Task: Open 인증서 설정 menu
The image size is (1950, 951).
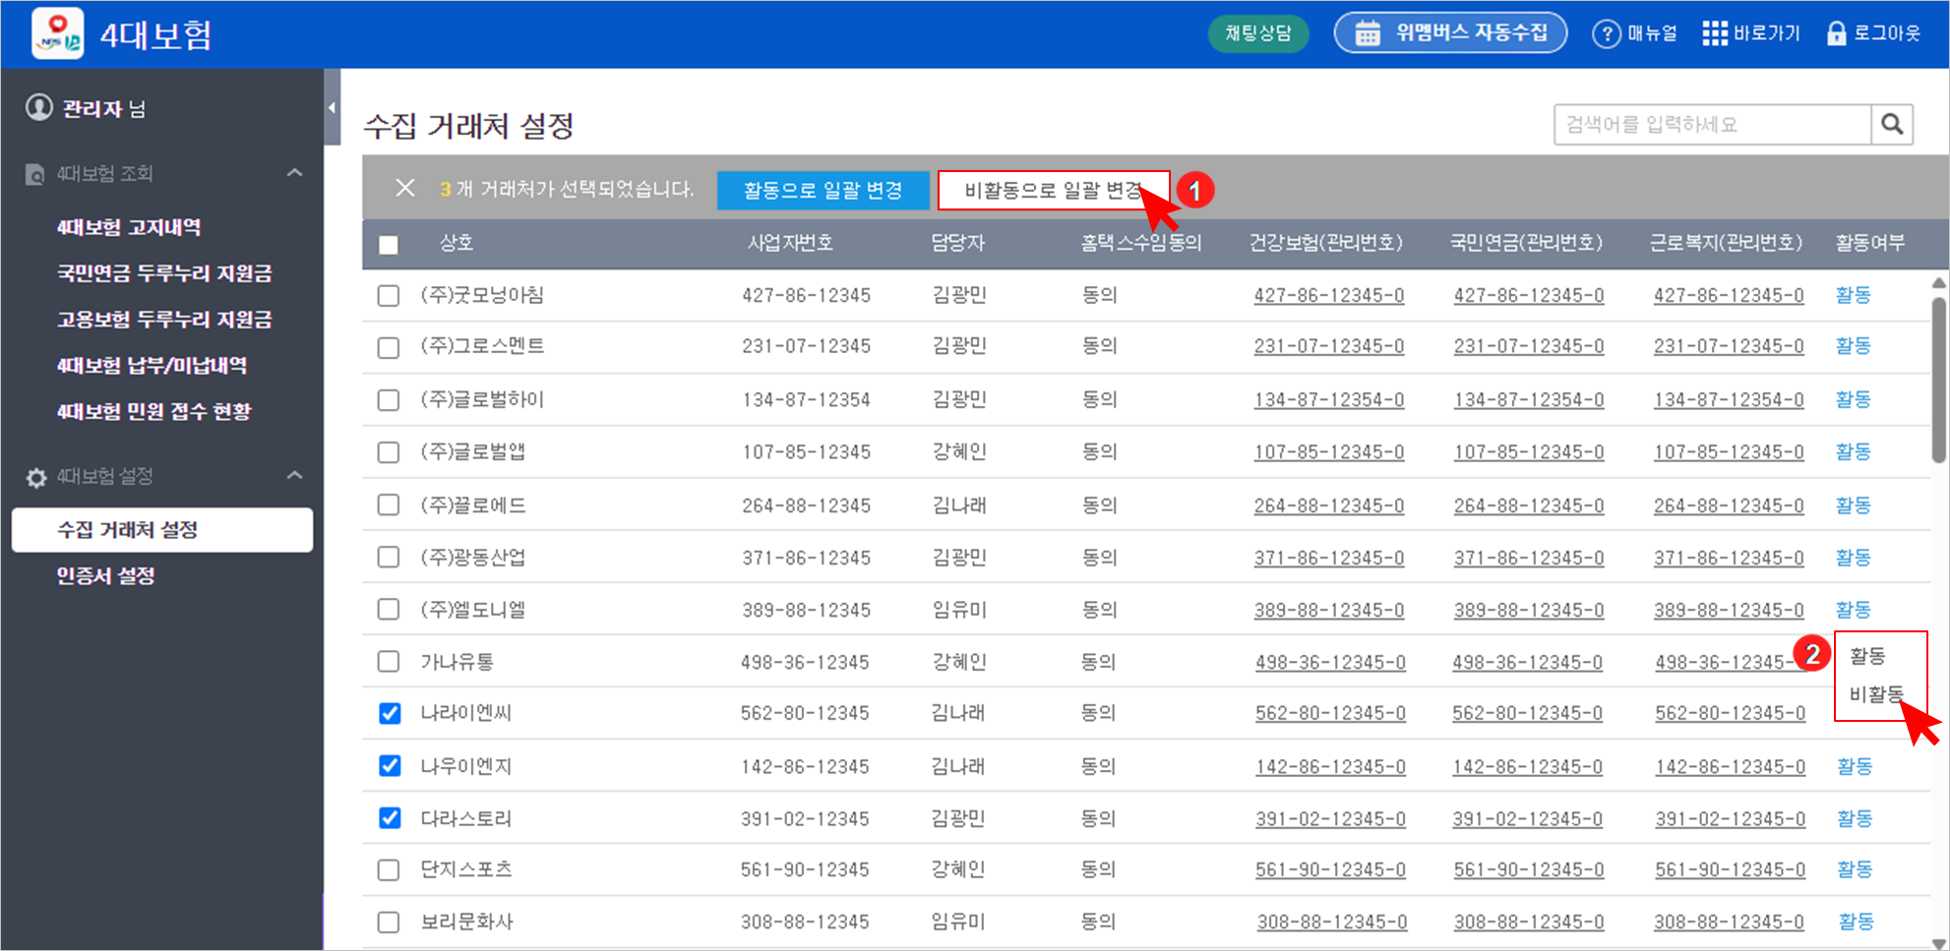Action: tap(105, 576)
